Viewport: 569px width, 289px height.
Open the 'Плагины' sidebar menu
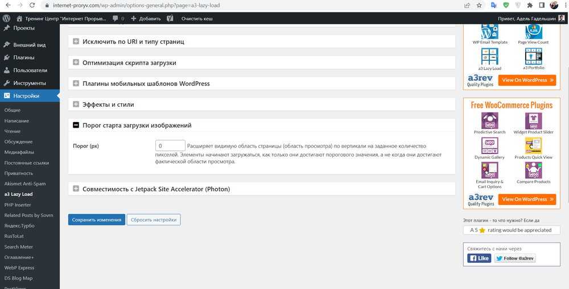(x=23, y=57)
